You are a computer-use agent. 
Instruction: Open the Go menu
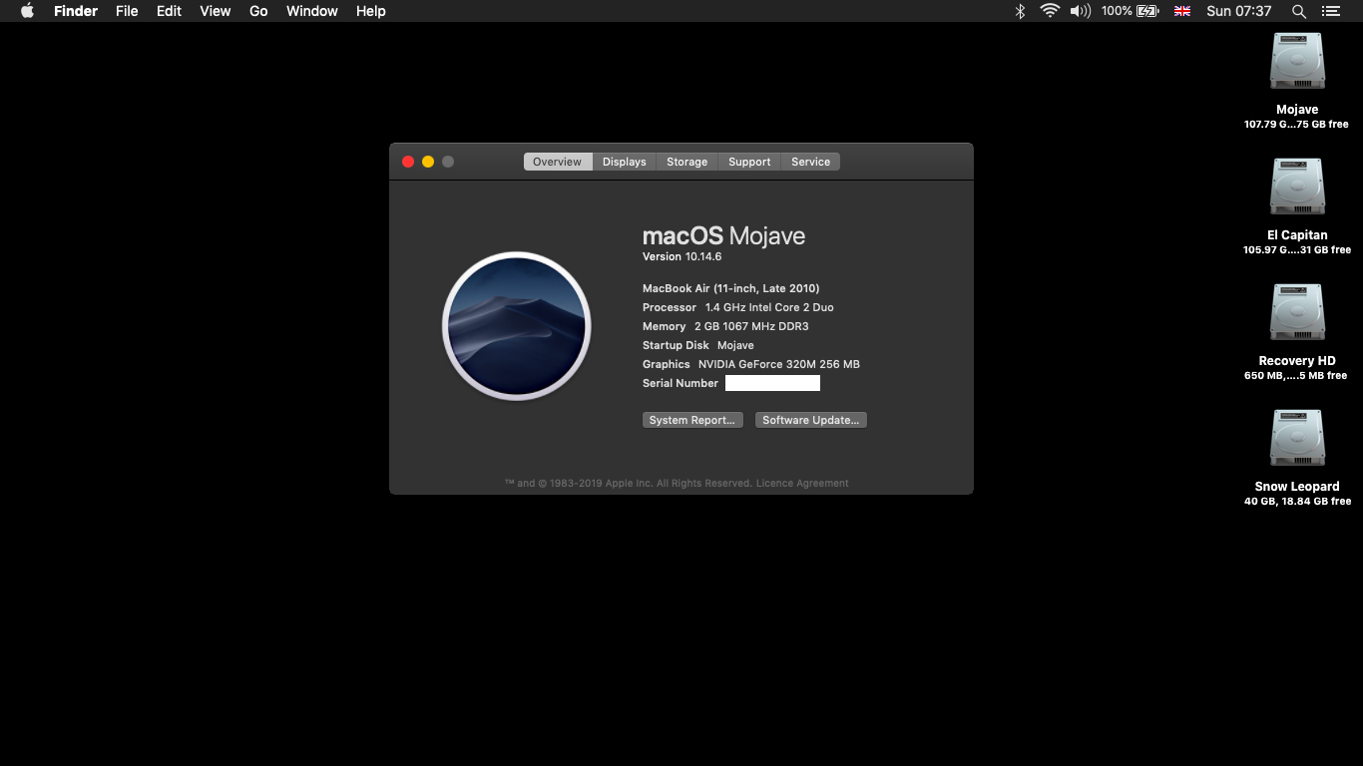[258, 11]
